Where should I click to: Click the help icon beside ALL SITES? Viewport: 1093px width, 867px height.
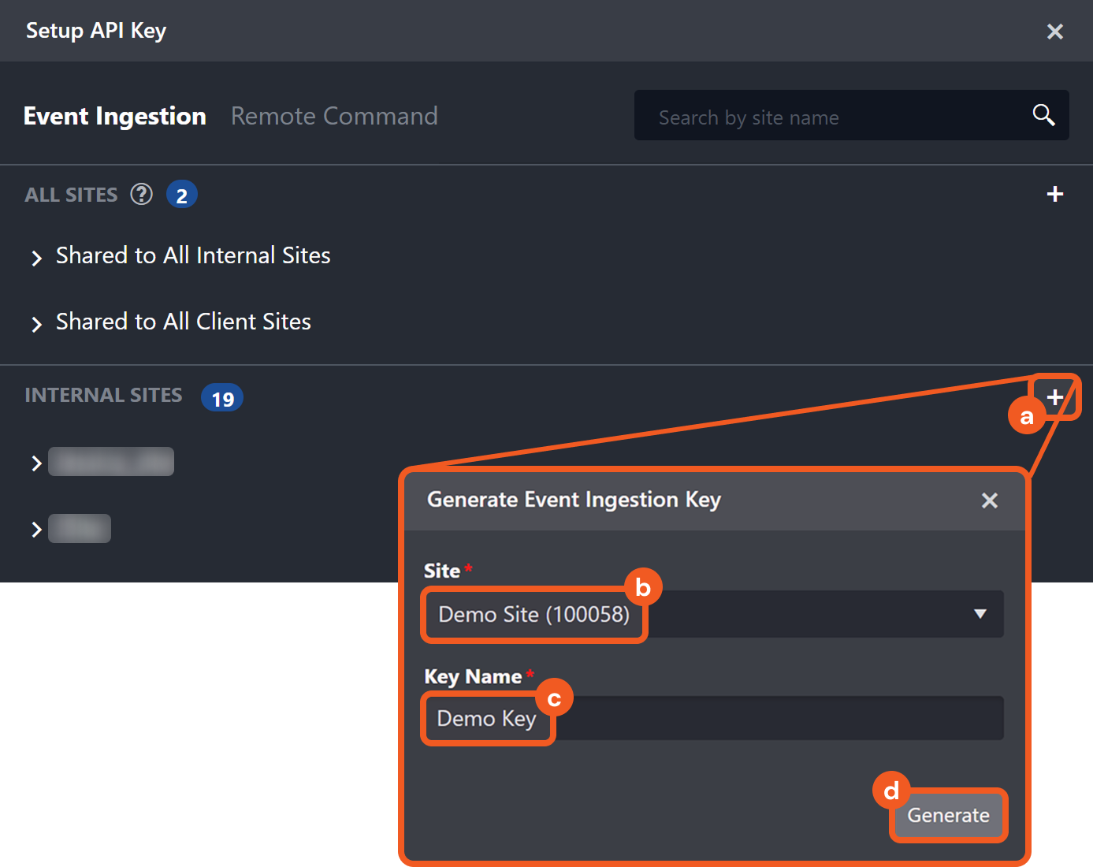[x=141, y=194]
